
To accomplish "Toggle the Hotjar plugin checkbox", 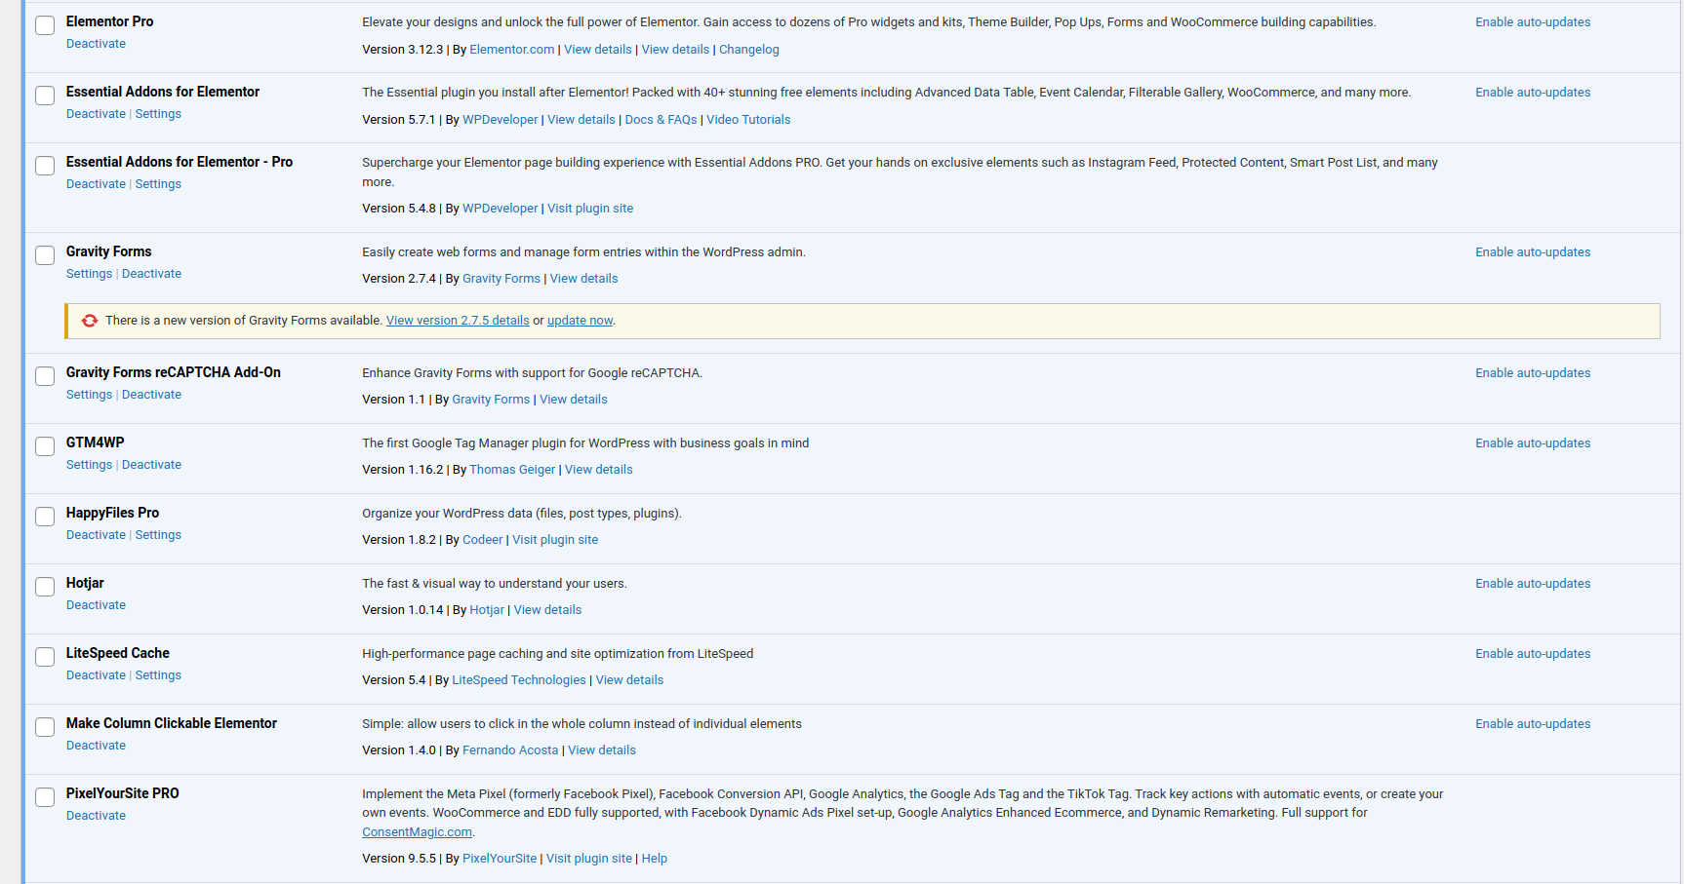I will [x=45, y=587].
